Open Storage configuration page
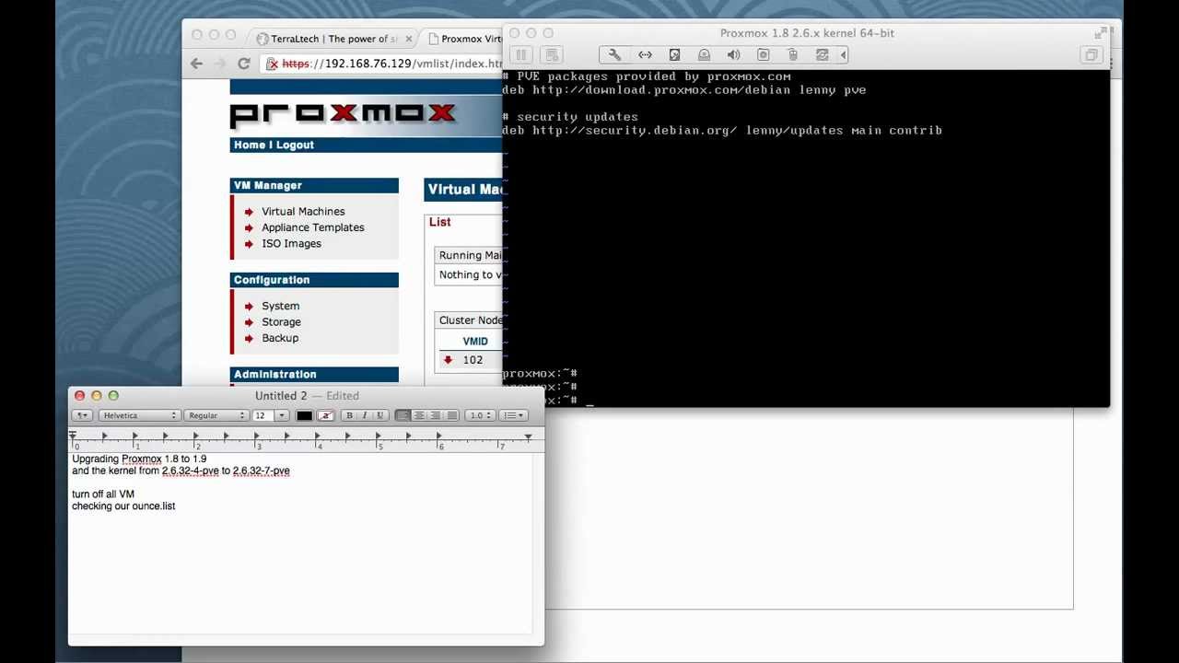This screenshot has height=663, width=1179. 281,322
